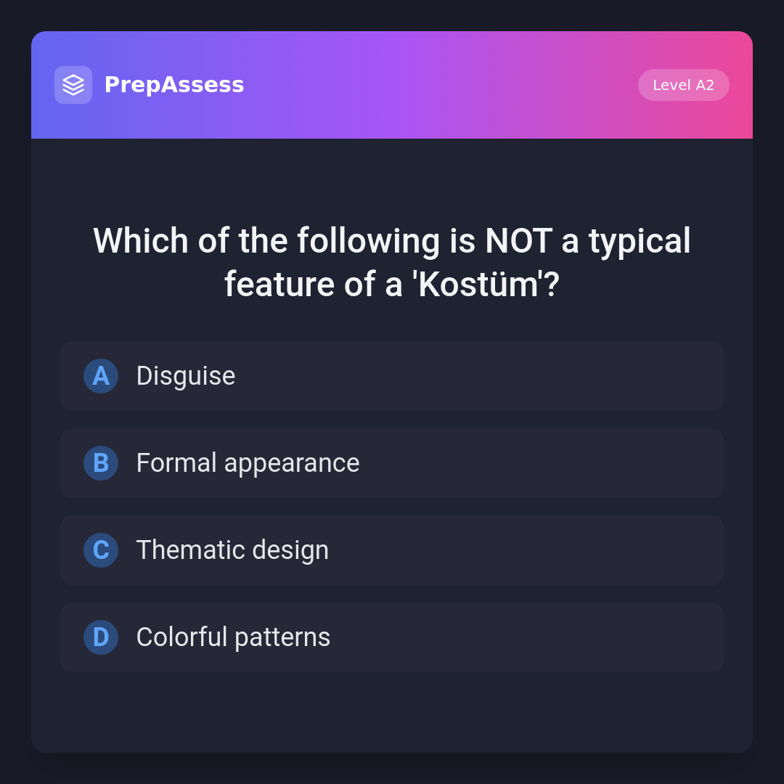Click the empty card area below option D
784x784 pixels.
tap(392, 711)
